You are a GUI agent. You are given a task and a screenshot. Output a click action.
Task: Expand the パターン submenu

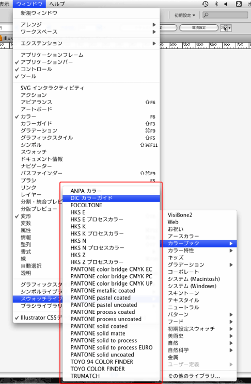pos(198,314)
